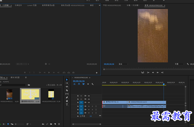Export frame camera icon in source monitor
Screen dimensions: 194x127
pos(74,72)
